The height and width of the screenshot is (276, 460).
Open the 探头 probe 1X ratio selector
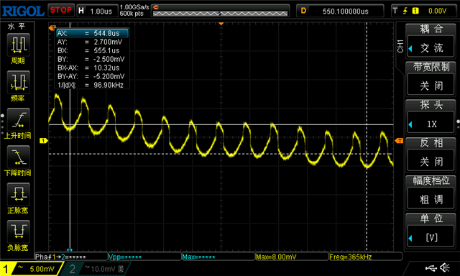point(431,124)
